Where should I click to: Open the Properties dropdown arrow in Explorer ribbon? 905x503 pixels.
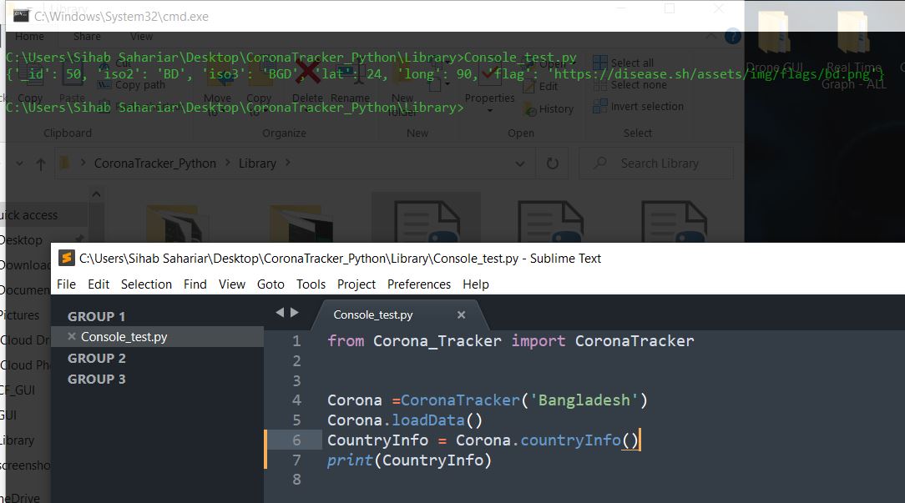(489, 110)
